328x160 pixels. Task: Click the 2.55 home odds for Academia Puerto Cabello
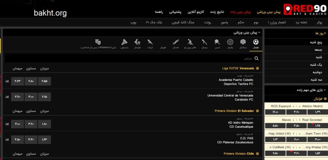(44, 81)
